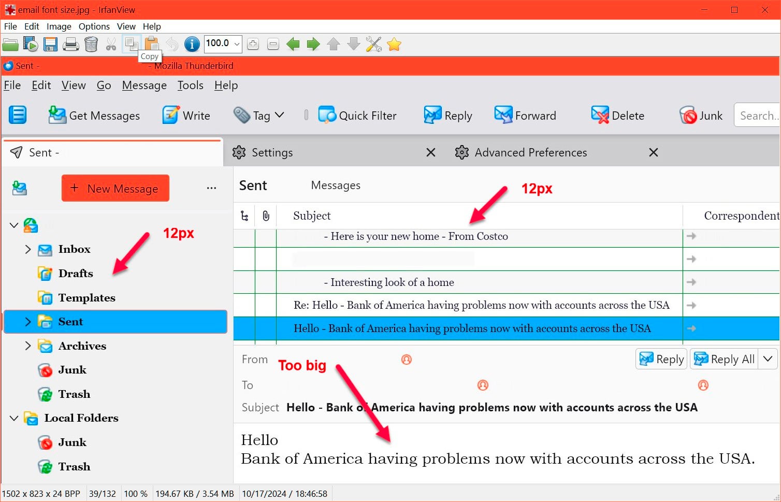
Task: Click status bar entry '39/132'
Action: (x=103, y=494)
